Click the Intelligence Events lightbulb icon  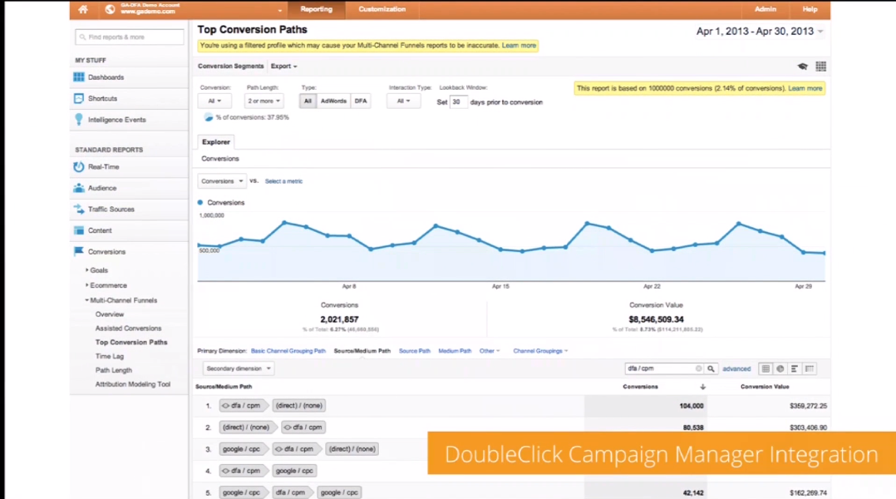[x=79, y=120]
